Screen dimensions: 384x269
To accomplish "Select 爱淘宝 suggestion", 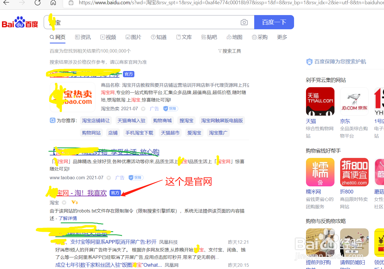I will tap(194, 133).
